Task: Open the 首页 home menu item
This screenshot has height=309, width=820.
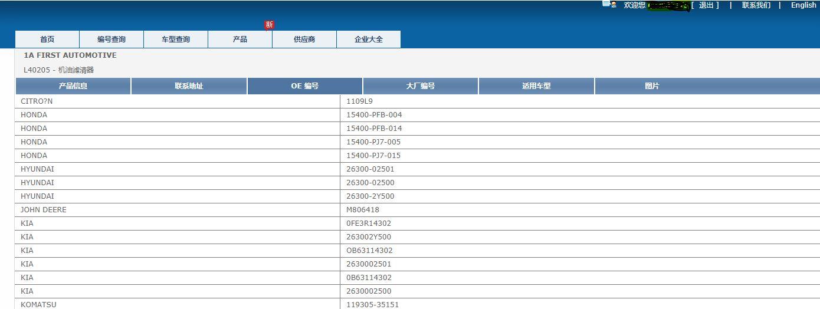Action: (x=47, y=40)
